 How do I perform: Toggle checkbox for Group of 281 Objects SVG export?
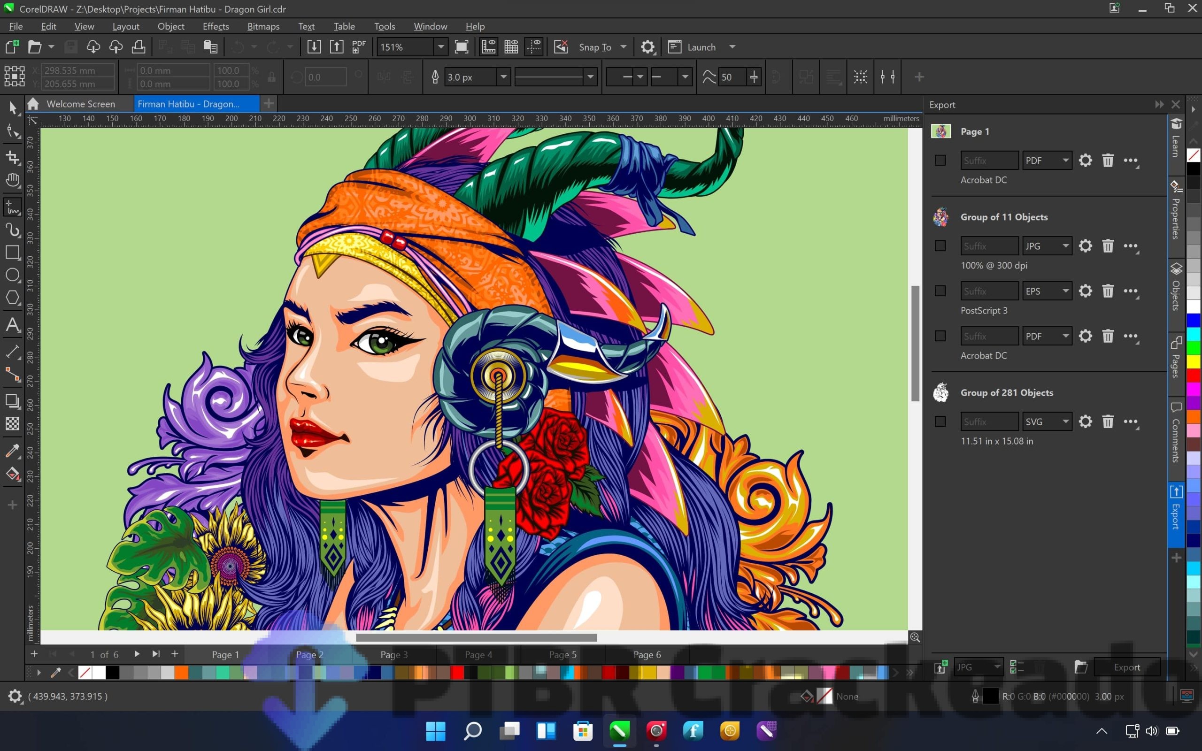pyautogui.click(x=940, y=421)
